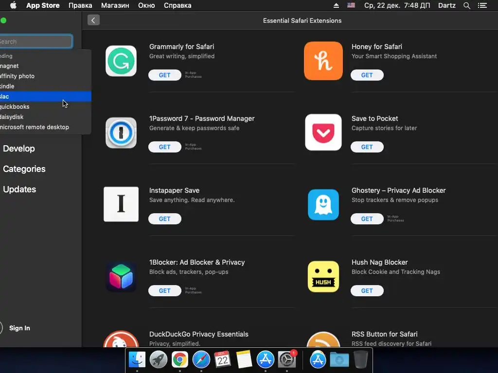Get Save to Pocket

(x=367, y=147)
